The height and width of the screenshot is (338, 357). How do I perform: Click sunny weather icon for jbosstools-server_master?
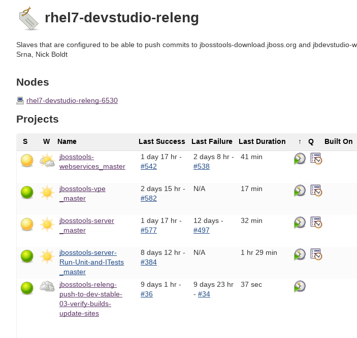47,224
